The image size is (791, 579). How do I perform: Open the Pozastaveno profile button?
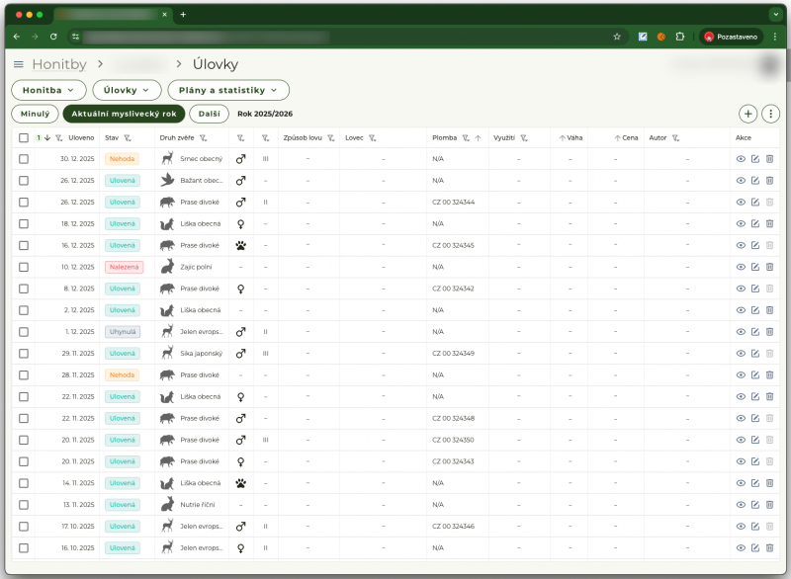point(731,37)
